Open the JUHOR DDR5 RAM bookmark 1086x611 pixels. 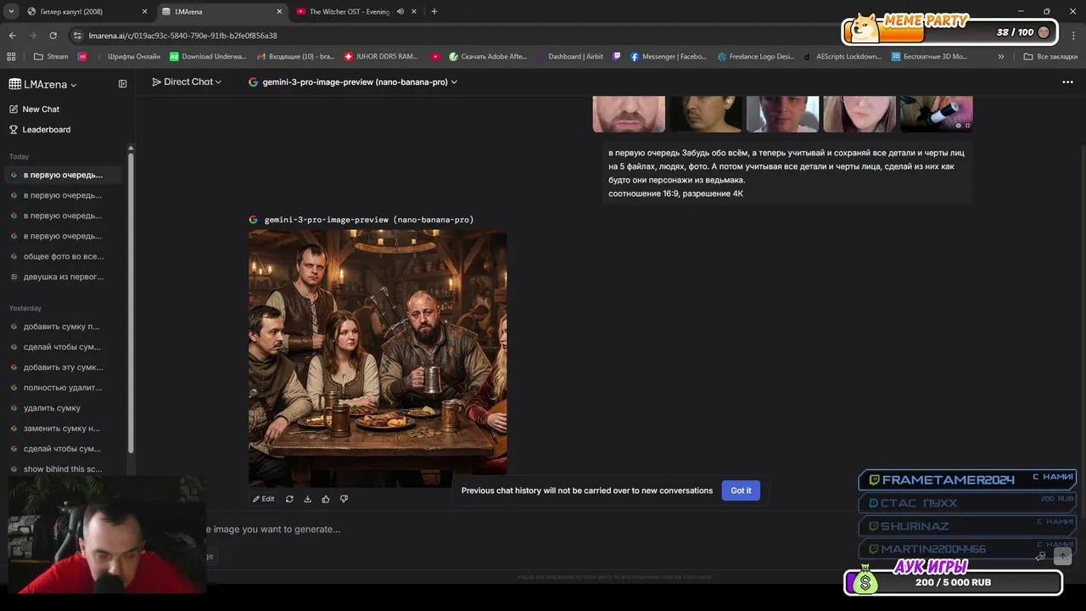coord(381,57)
